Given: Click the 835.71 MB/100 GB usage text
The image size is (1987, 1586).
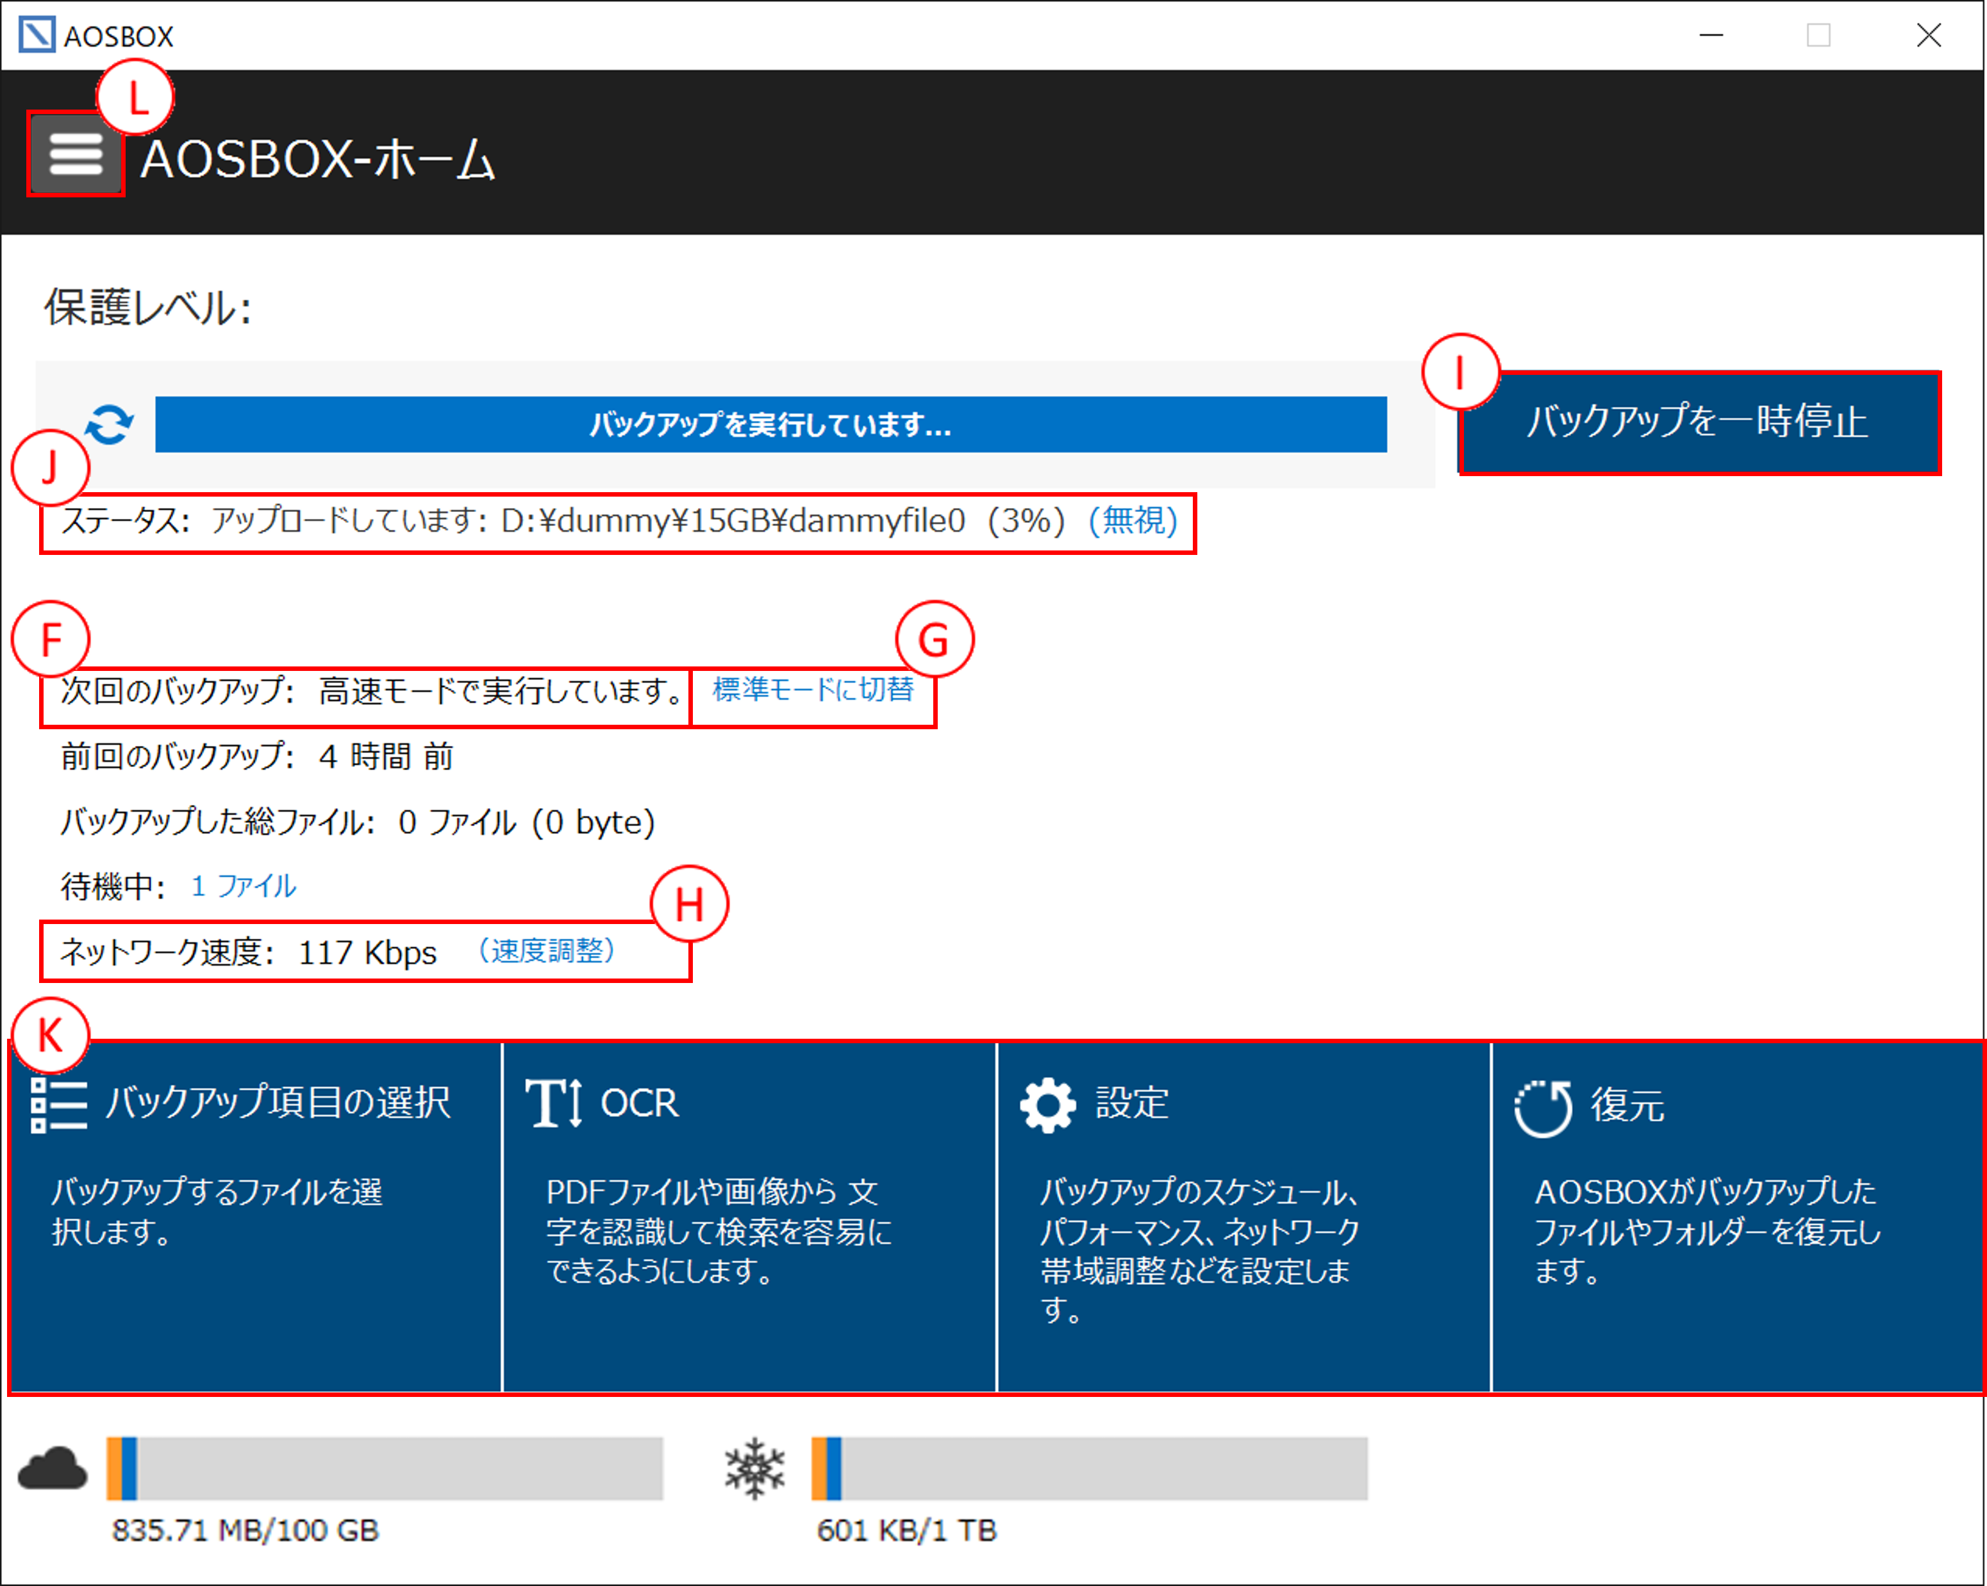Looking at the screenshot, I should pyautogui.click(x=245, y=1531).
